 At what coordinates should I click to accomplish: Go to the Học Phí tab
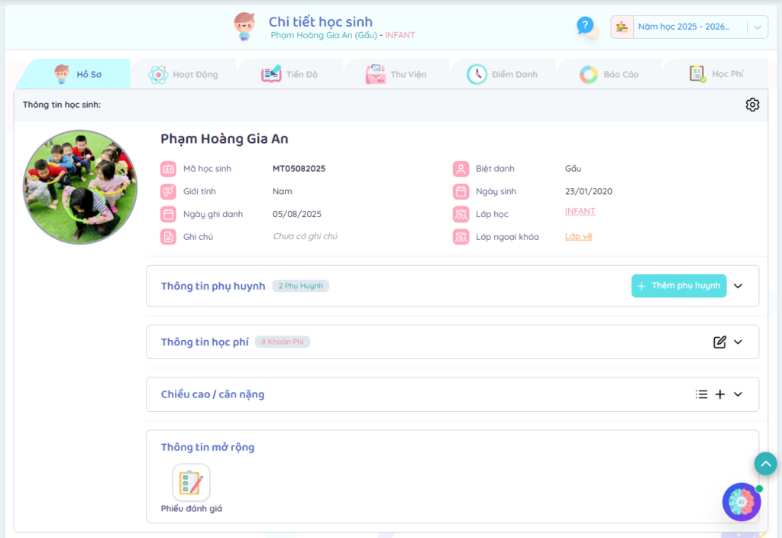(x=716, y=74)
